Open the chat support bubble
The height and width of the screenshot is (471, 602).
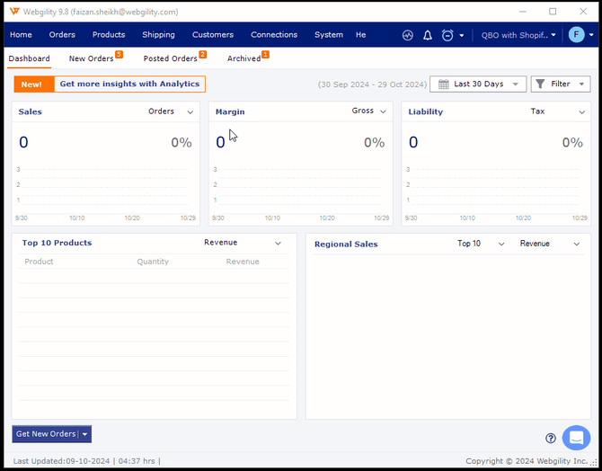(576, 438)
